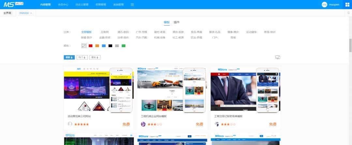Select the 插件 tab
Screen dimensions: 352x145
point(176,22)
